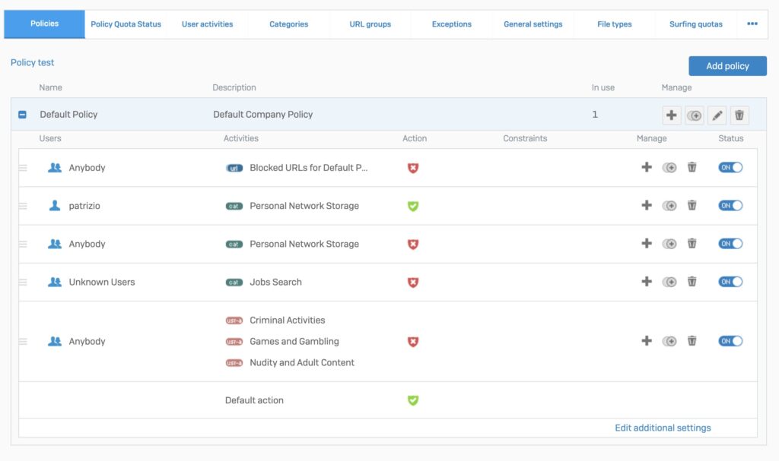Grab the drag handle on the patrizio rule
The height and width of the screenshot is (461, 779).
pos(24,205)
